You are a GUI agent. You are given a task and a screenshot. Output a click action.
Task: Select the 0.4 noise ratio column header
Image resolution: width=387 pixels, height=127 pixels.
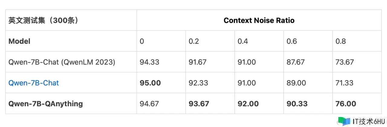[242, 41]
